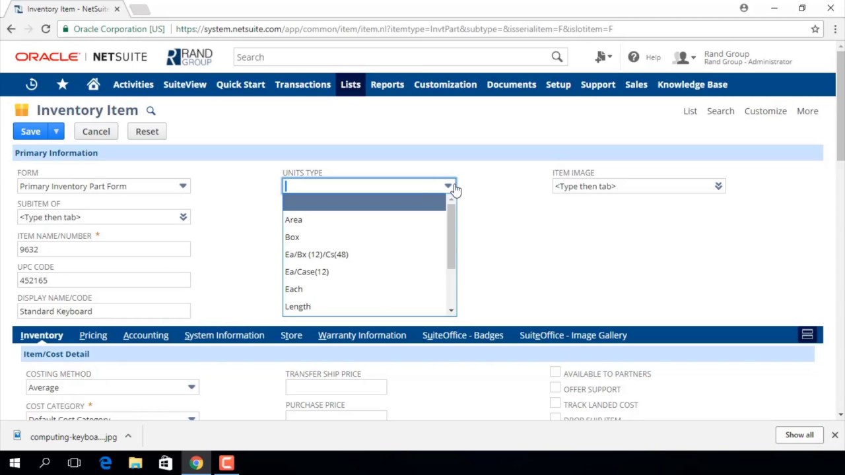Screen dimensions: 845x475
Task: Click the Inventory Item search magnifier
Action: coord(151,111)
